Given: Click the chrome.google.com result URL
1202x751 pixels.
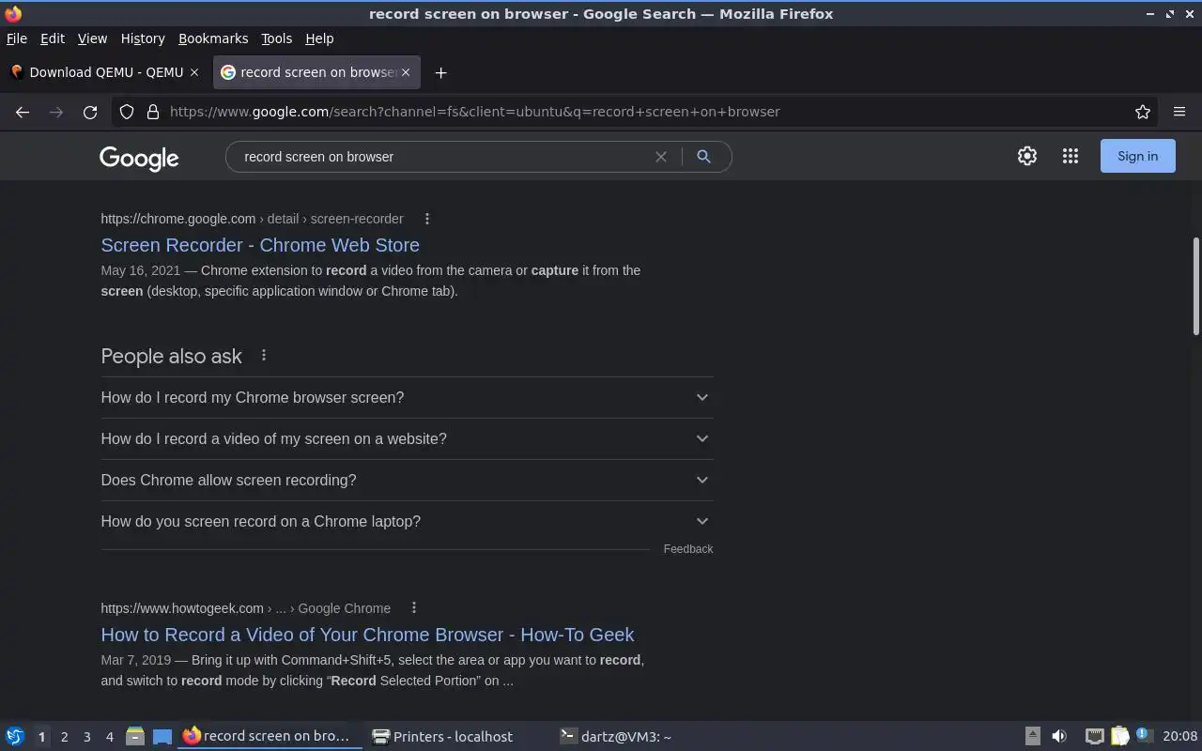Looking at the screenshot, I should [252, 219].
